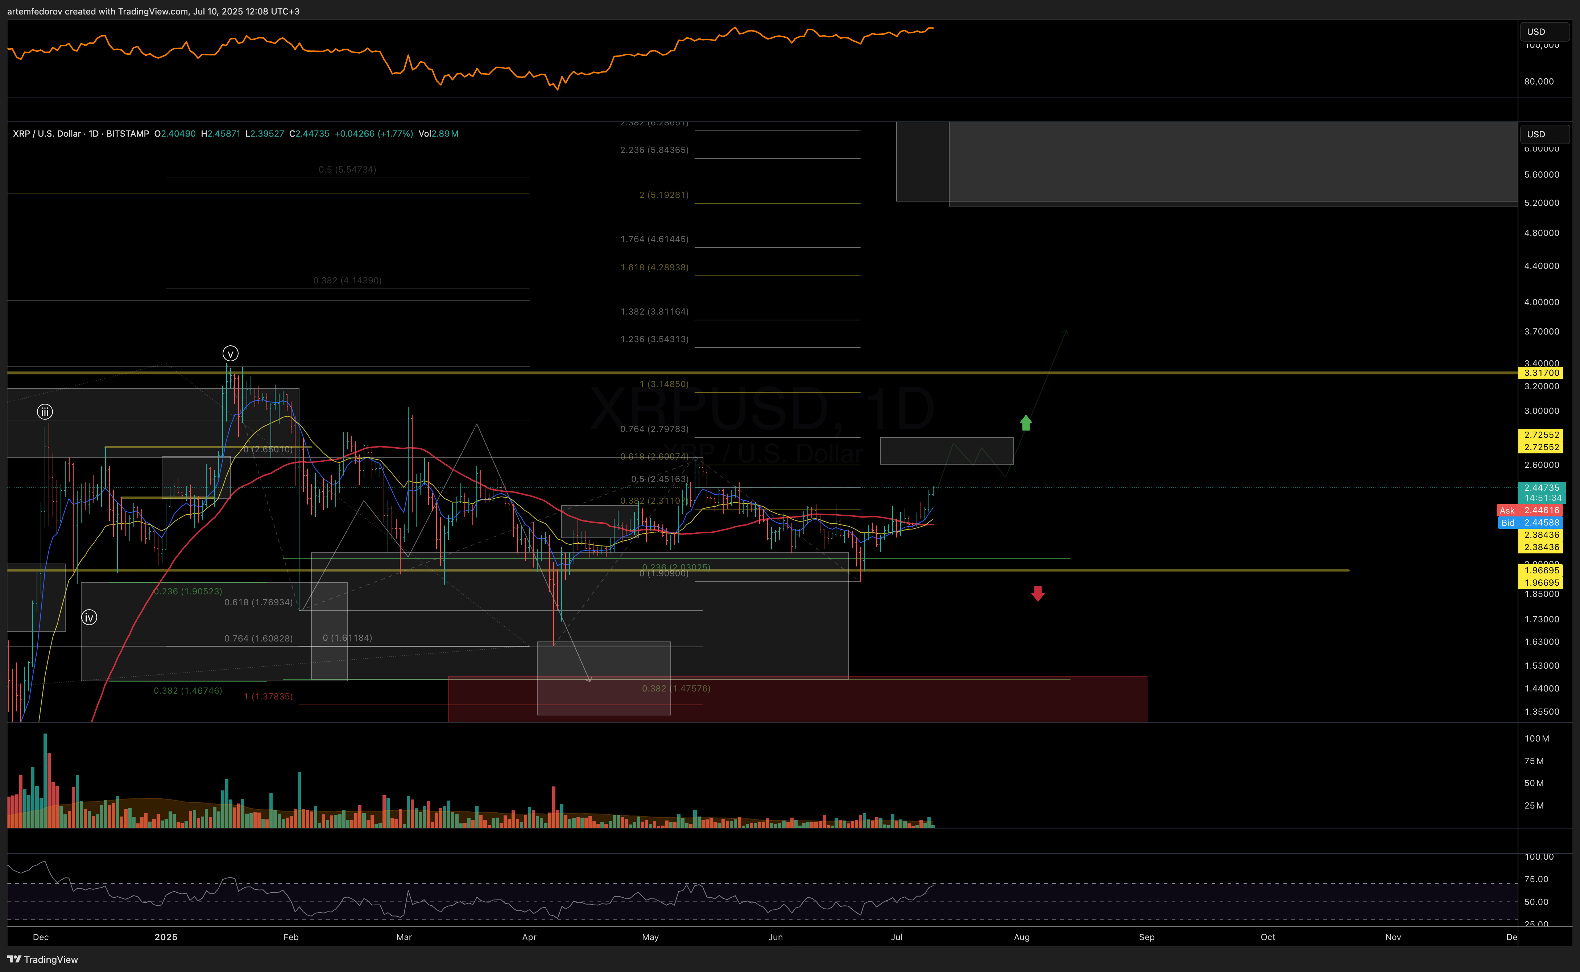
Task: Click the 80,000 label on the upper pane scale
Action: click(x=1539, y=82)
